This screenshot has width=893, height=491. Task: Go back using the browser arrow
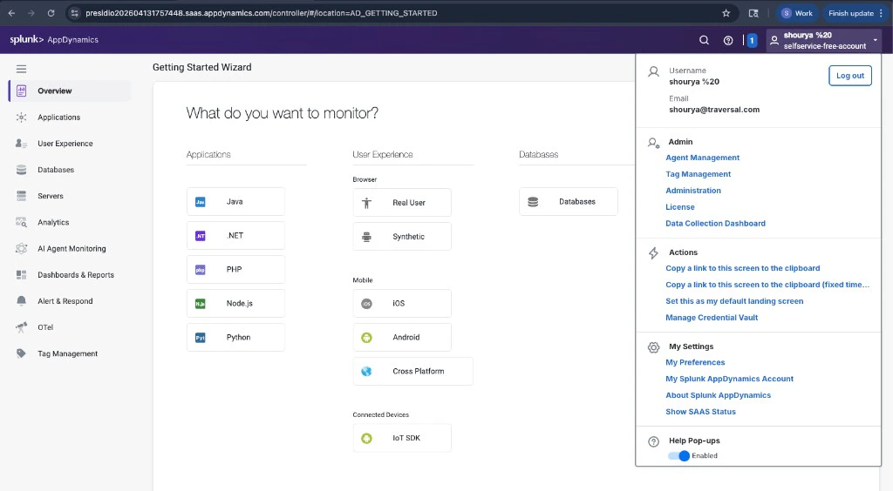pyautogui.click(x=11, y=13)
